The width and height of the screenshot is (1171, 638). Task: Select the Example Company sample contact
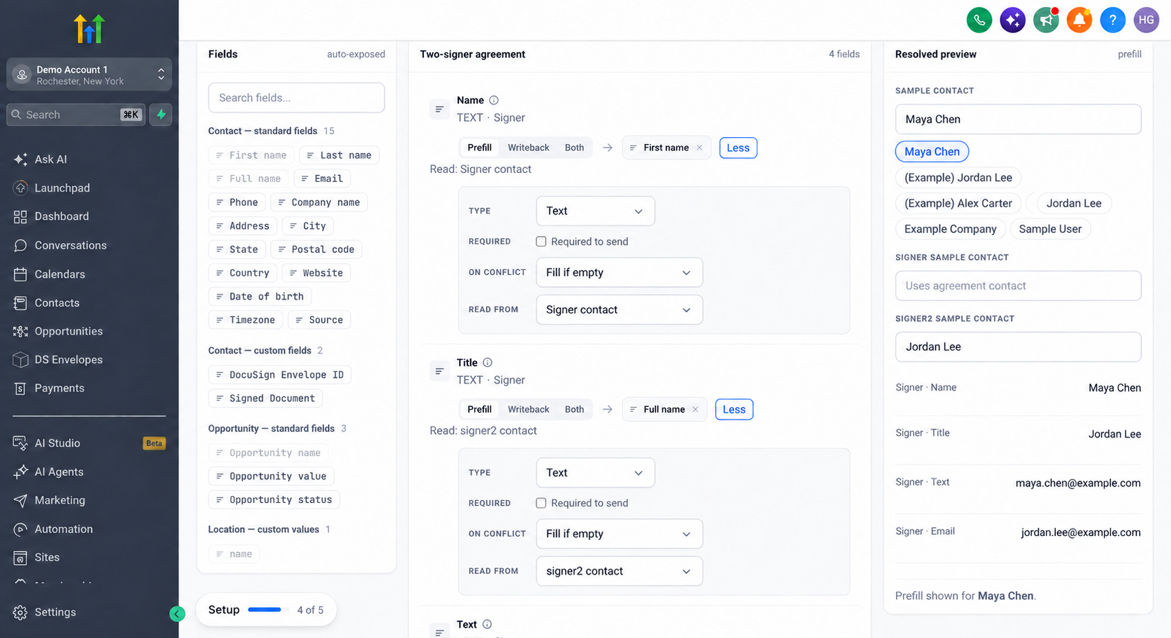click(950, 229)
